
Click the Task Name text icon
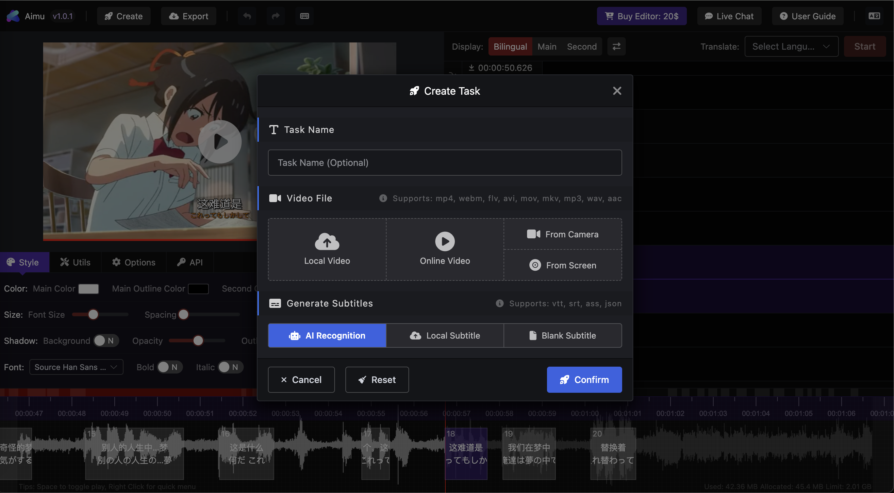pyautogui.click(x=273, y=130)
